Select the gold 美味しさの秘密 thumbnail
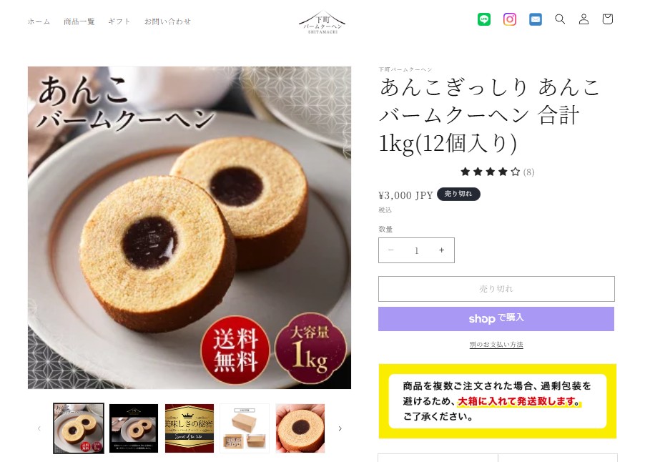The height and width of the screenshot is (462, 645). 189,428
